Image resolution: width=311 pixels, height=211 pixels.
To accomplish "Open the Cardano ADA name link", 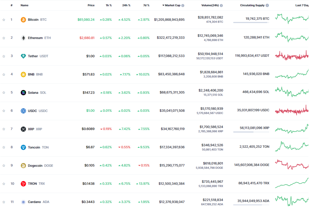I will tap(39, 202).
